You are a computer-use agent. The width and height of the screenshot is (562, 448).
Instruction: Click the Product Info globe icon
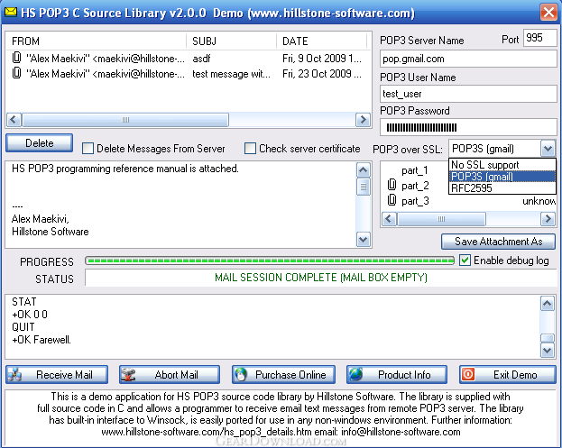tap(356, 374)
